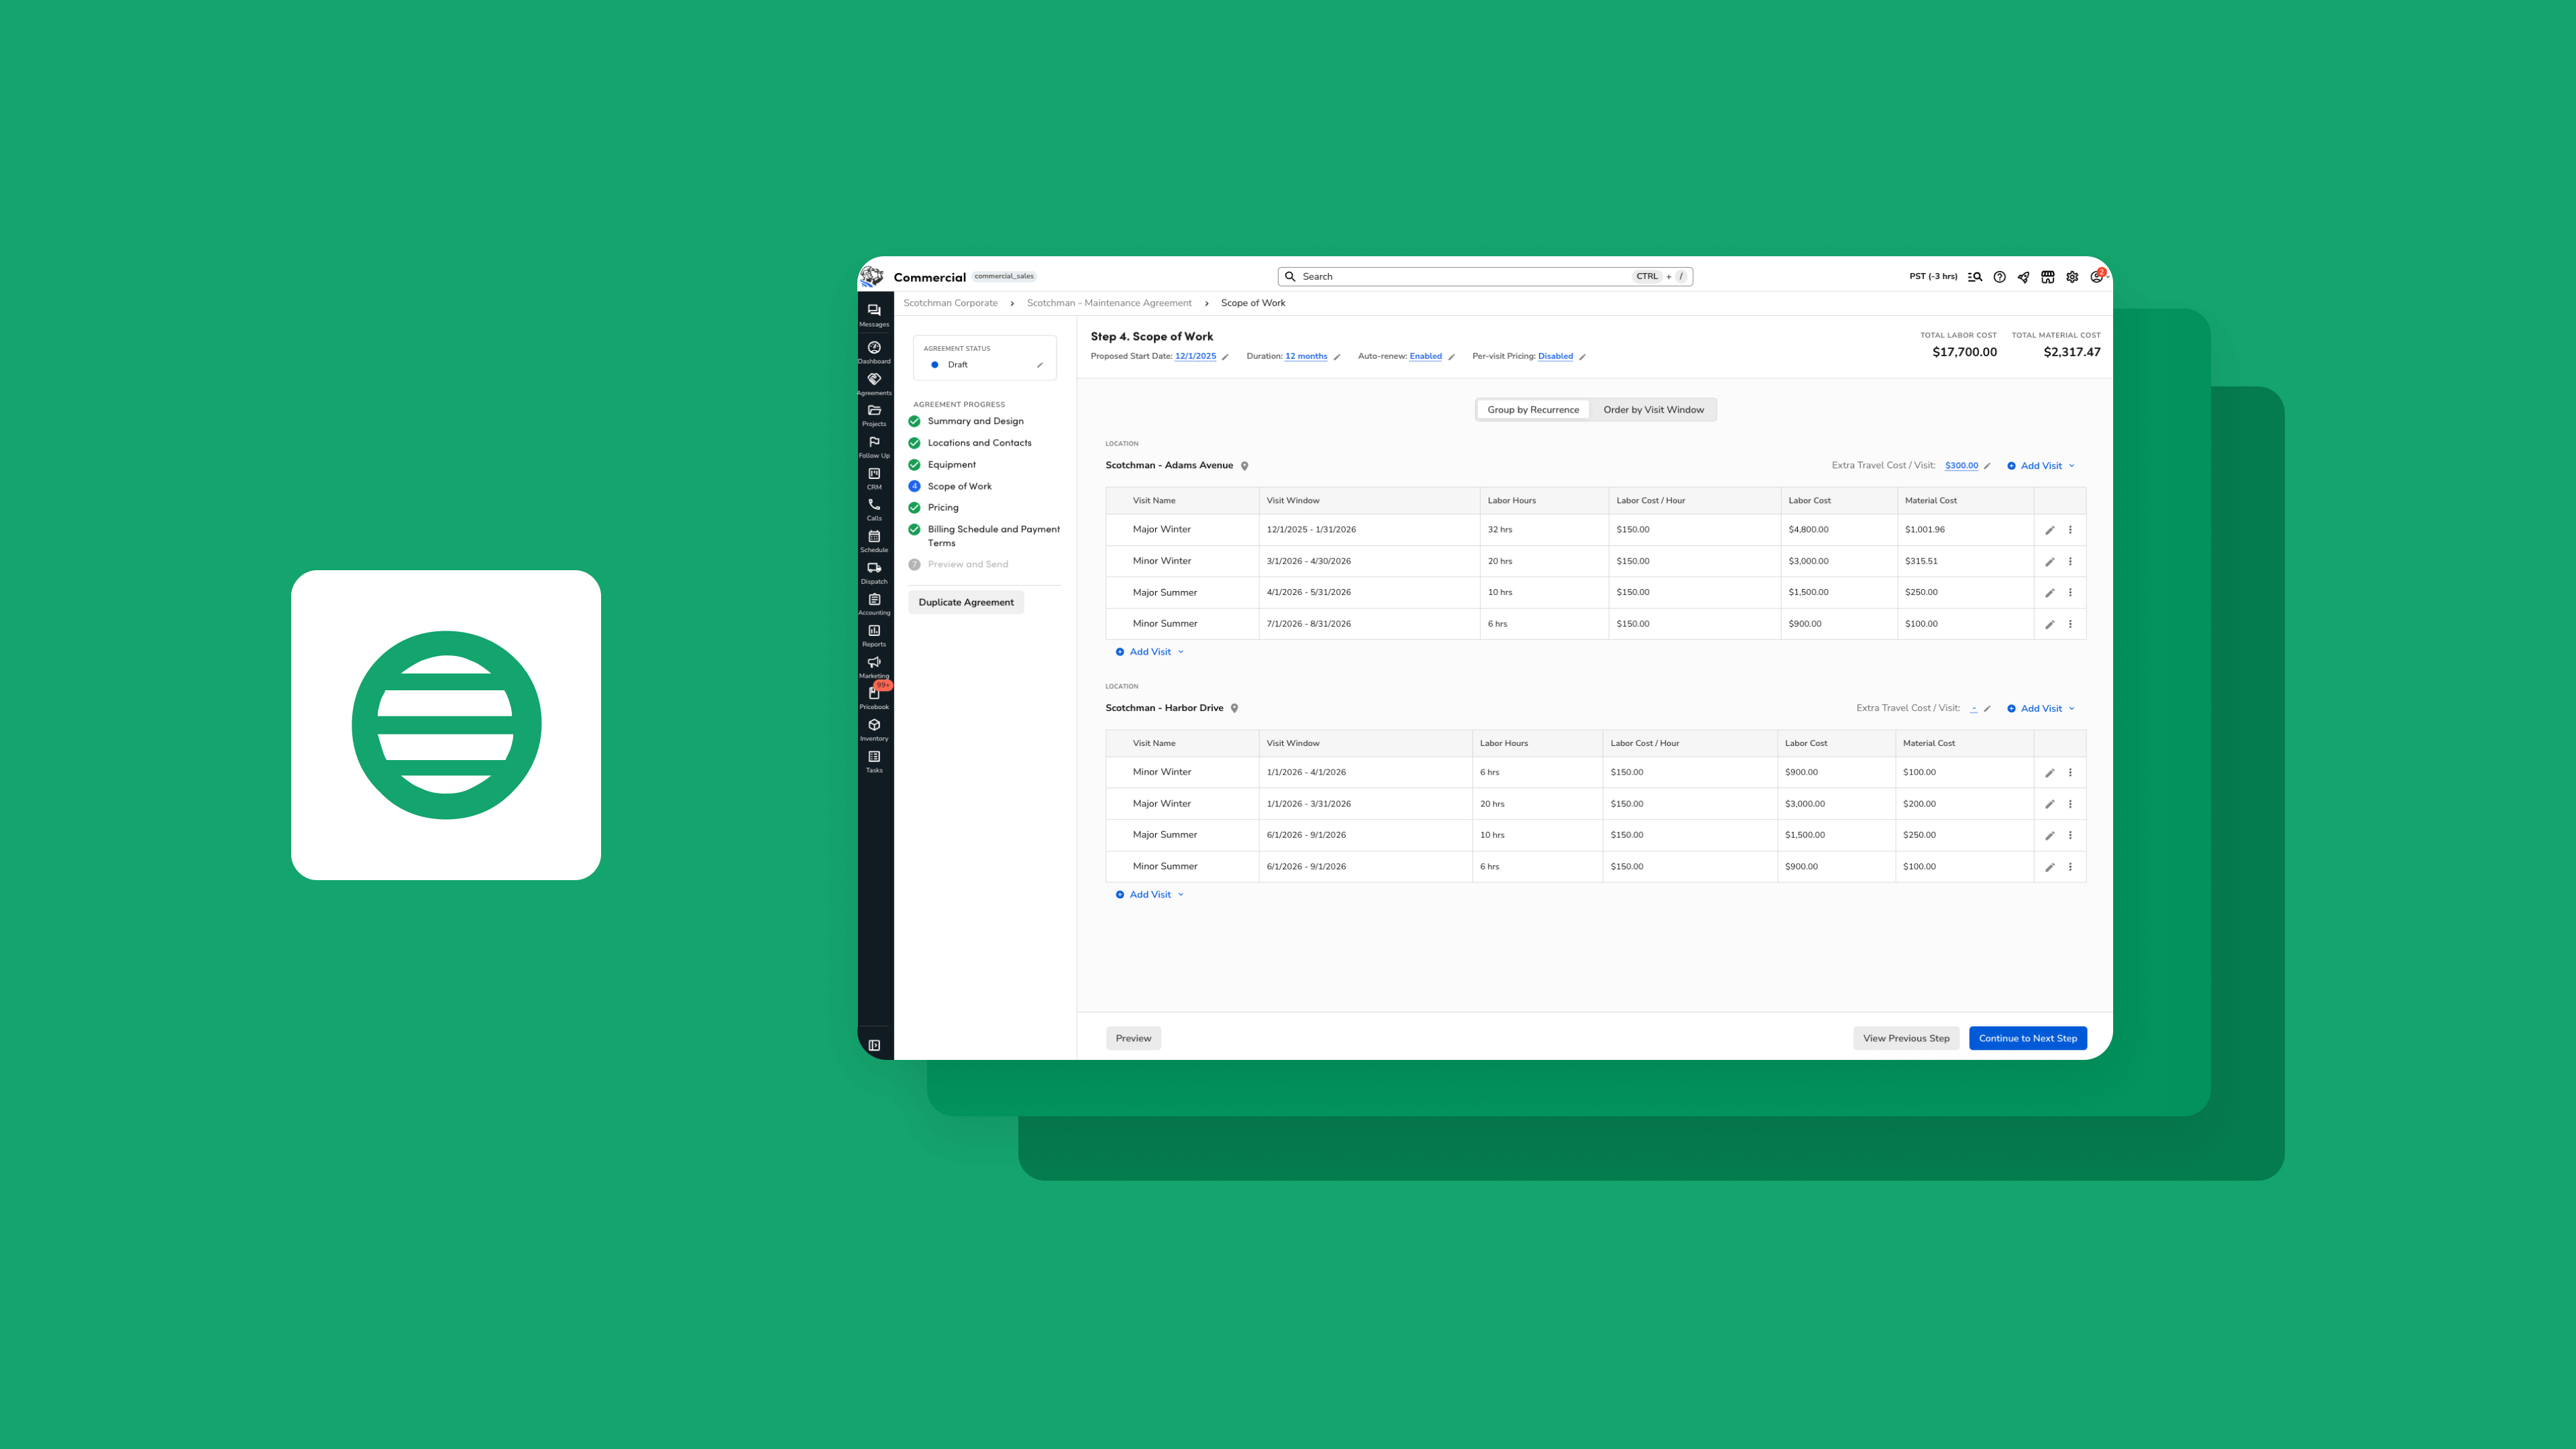
Task: Edit the Major Winter visit at Adams Avenue
Action: point(2049,530)
